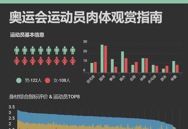This screenshot has width=188, height=129.
Task: Click the green bar for 体操
Action: point(143,65)
